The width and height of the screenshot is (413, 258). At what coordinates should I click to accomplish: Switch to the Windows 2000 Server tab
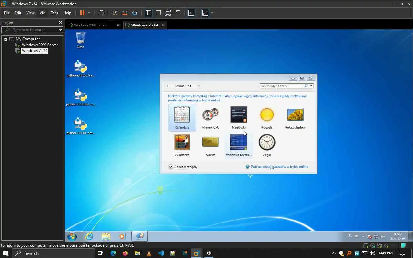(x=91, y=25)
